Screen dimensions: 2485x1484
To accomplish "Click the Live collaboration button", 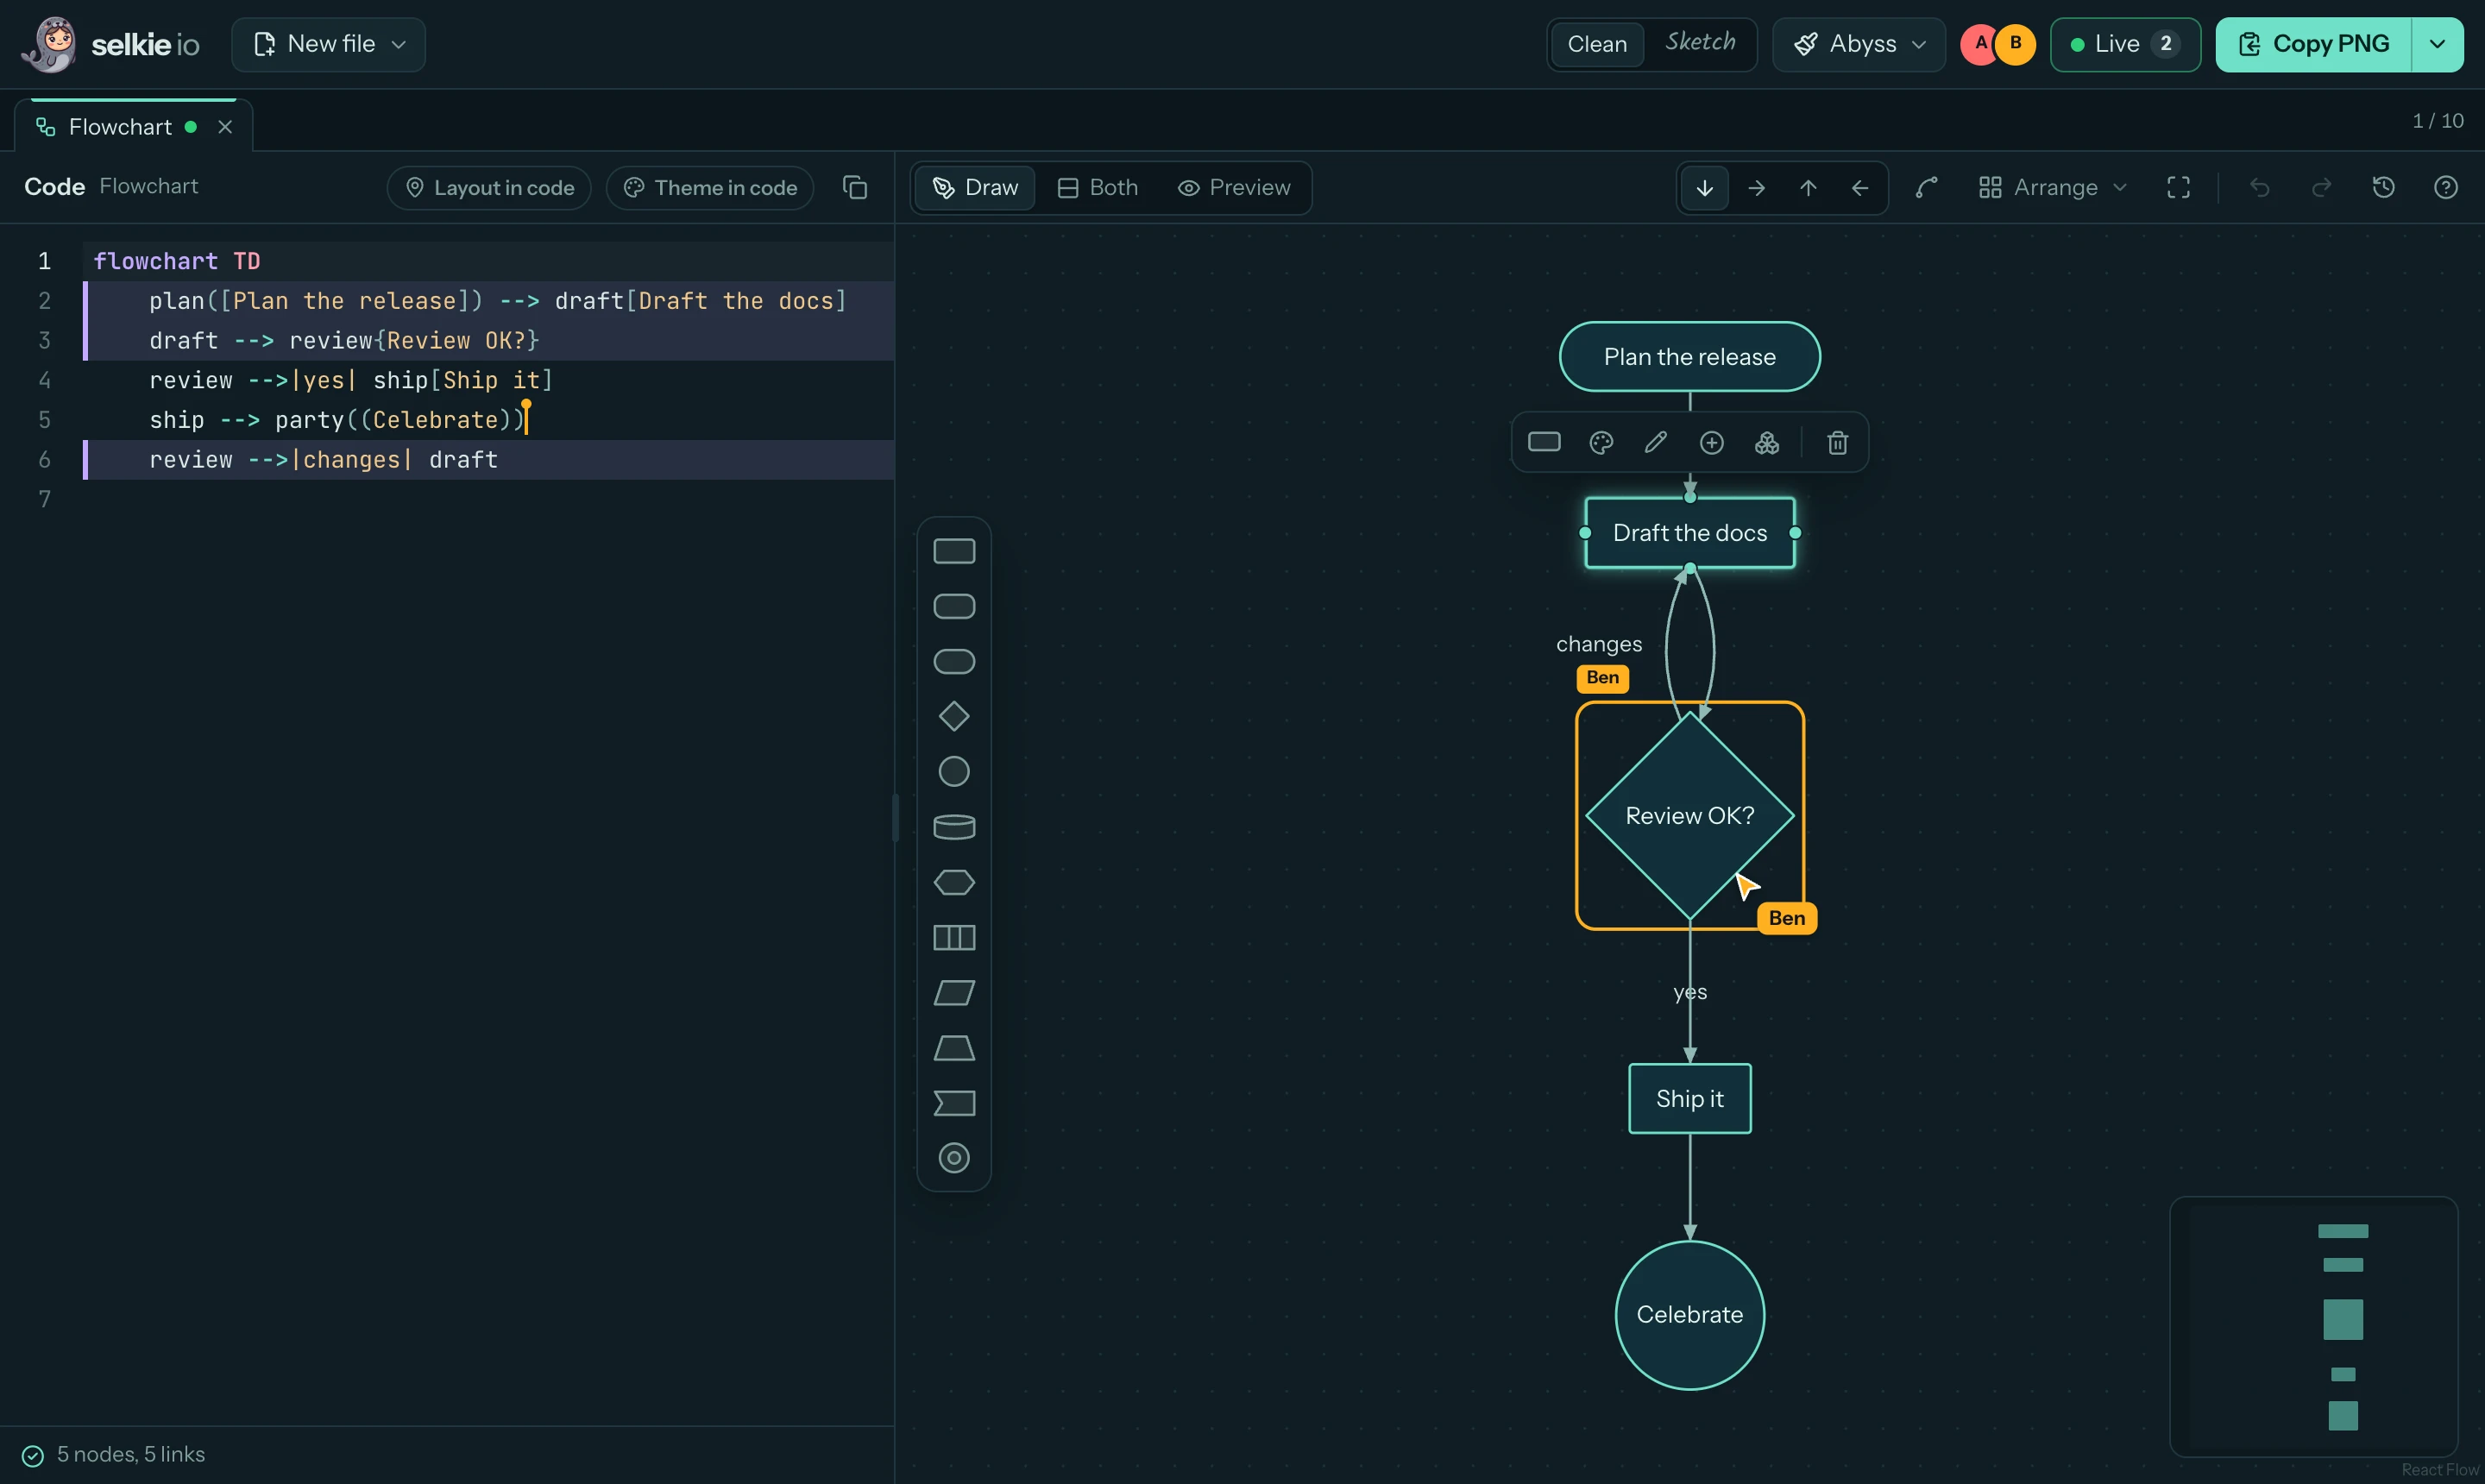I will [2125, 44].
